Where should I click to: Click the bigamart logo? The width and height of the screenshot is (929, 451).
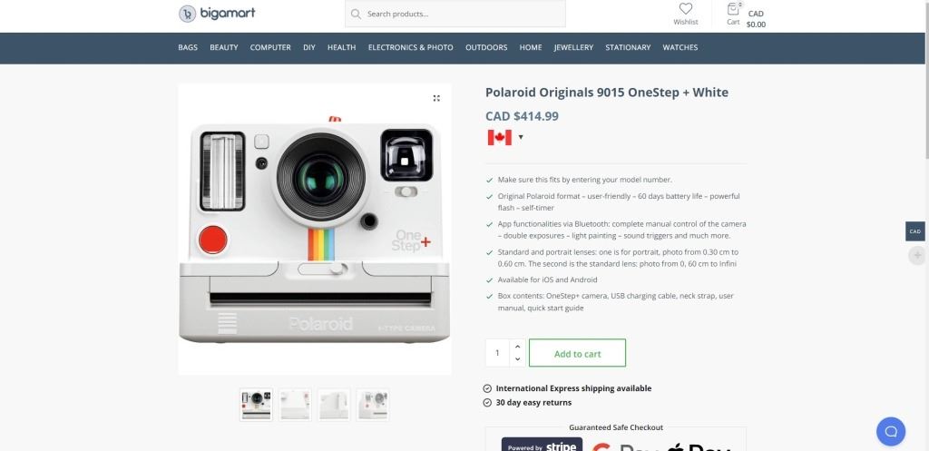pyautogui.click(x=217, y=13)
